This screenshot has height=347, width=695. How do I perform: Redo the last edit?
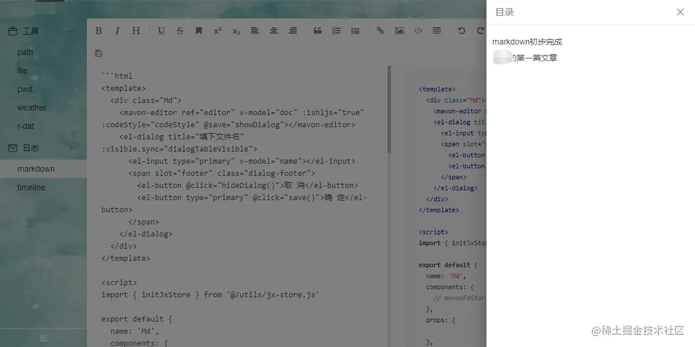[x=480, y=31]
